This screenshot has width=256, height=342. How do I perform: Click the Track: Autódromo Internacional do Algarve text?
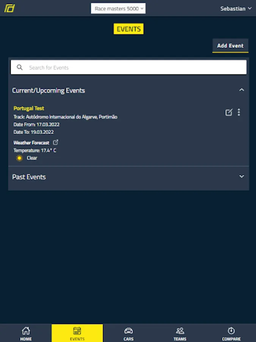(65, 117)
